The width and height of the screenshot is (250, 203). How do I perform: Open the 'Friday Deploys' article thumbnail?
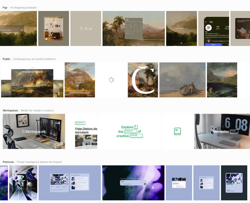(82, 131)
